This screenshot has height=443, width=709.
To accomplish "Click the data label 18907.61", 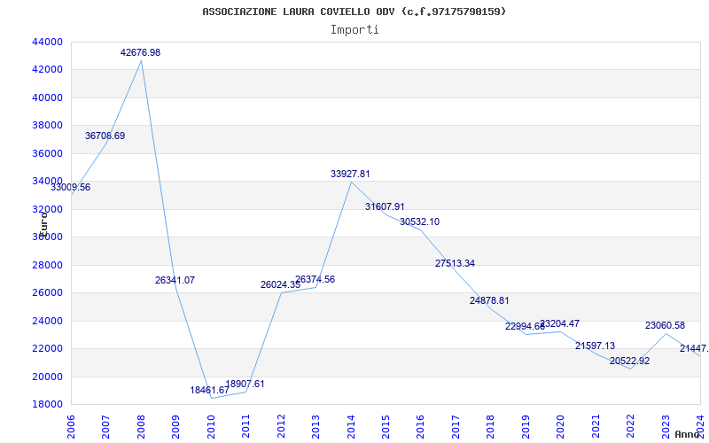I will [x=245, y=385].
